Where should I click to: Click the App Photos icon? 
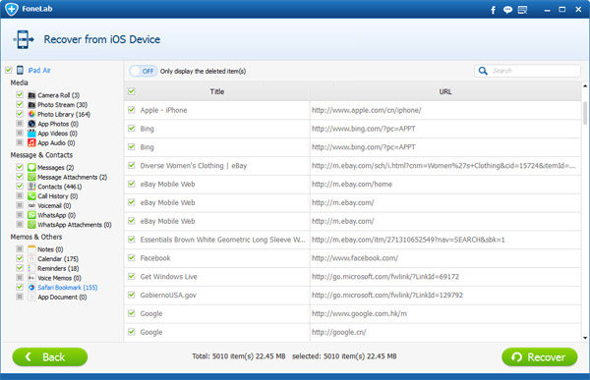(31, 124)
